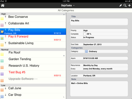
Task: Tap the pencil edit icon
Action: click(x=121, y=5)
